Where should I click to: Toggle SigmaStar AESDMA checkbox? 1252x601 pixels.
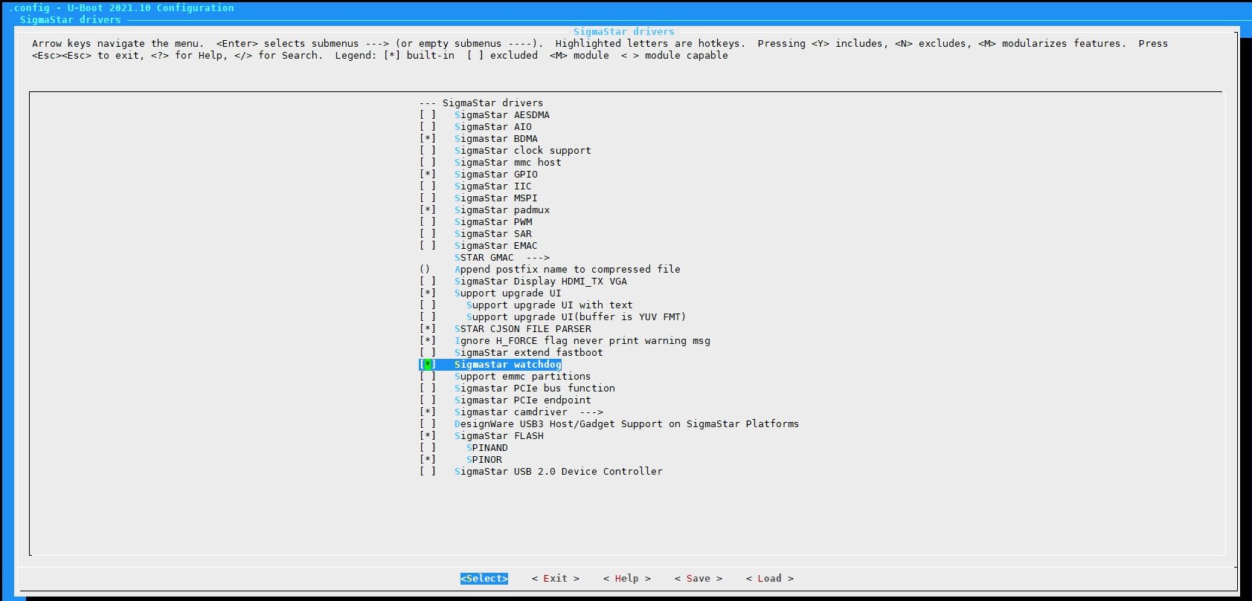[484, 115]
